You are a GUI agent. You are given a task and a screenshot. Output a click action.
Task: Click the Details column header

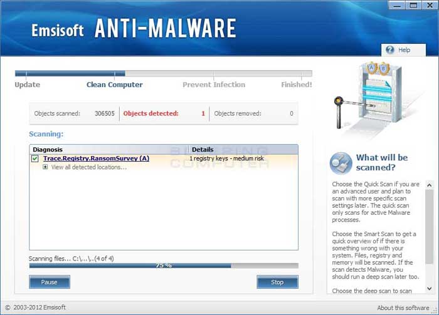243,150
